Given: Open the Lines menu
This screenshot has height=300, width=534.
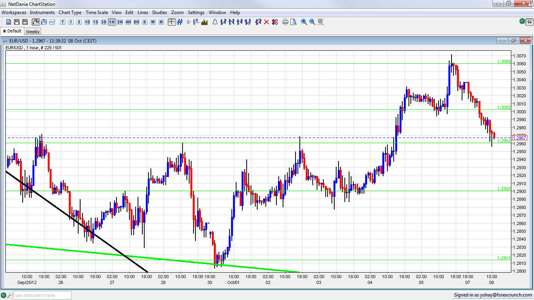Looking at the screenshot, I should 143,12.
